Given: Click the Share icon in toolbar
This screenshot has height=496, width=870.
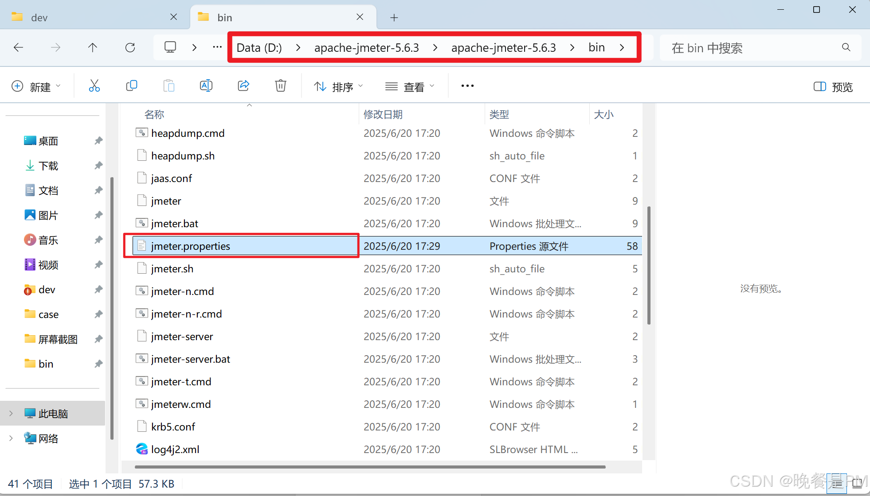Looking at the screenshot, I should 243,86.
